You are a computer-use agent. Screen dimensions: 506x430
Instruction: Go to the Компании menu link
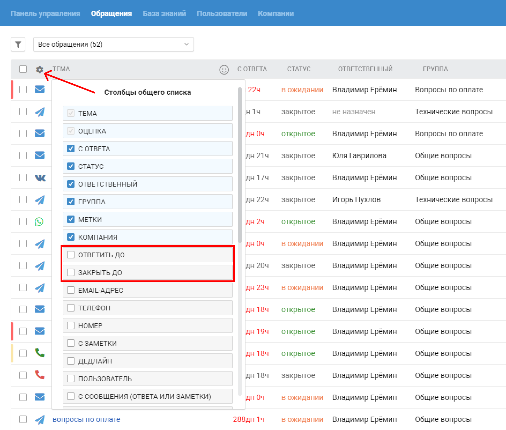click(x=276, y=13)
